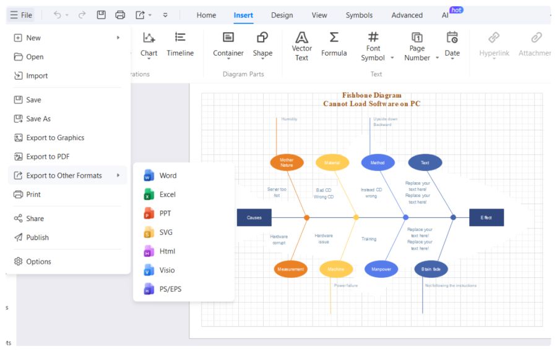This screenshot has width=557, height=352.
Task: Switch to the Design tab
Action: (x=282, y=15)
